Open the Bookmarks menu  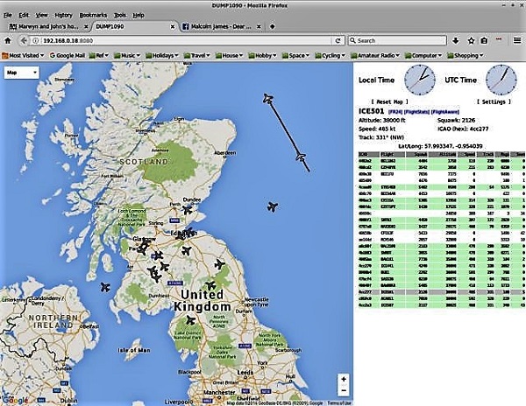pyautogui.click(x=93, y=15)
